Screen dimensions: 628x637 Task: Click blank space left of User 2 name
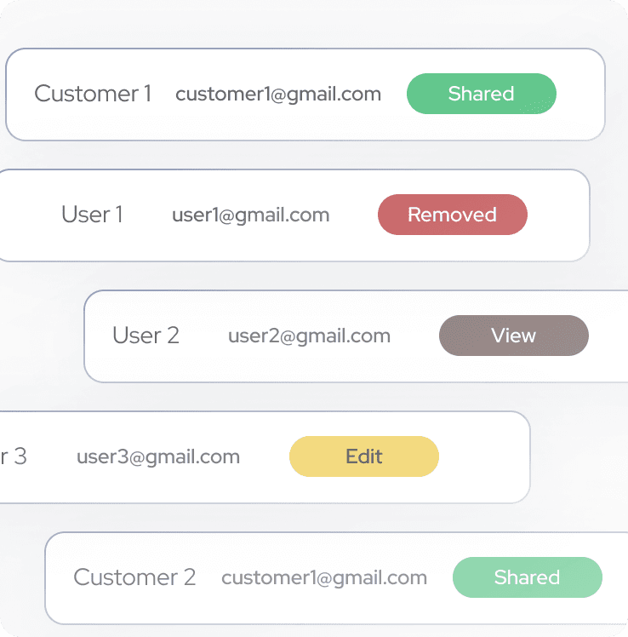pyautogui.click(x=99, y=336)
